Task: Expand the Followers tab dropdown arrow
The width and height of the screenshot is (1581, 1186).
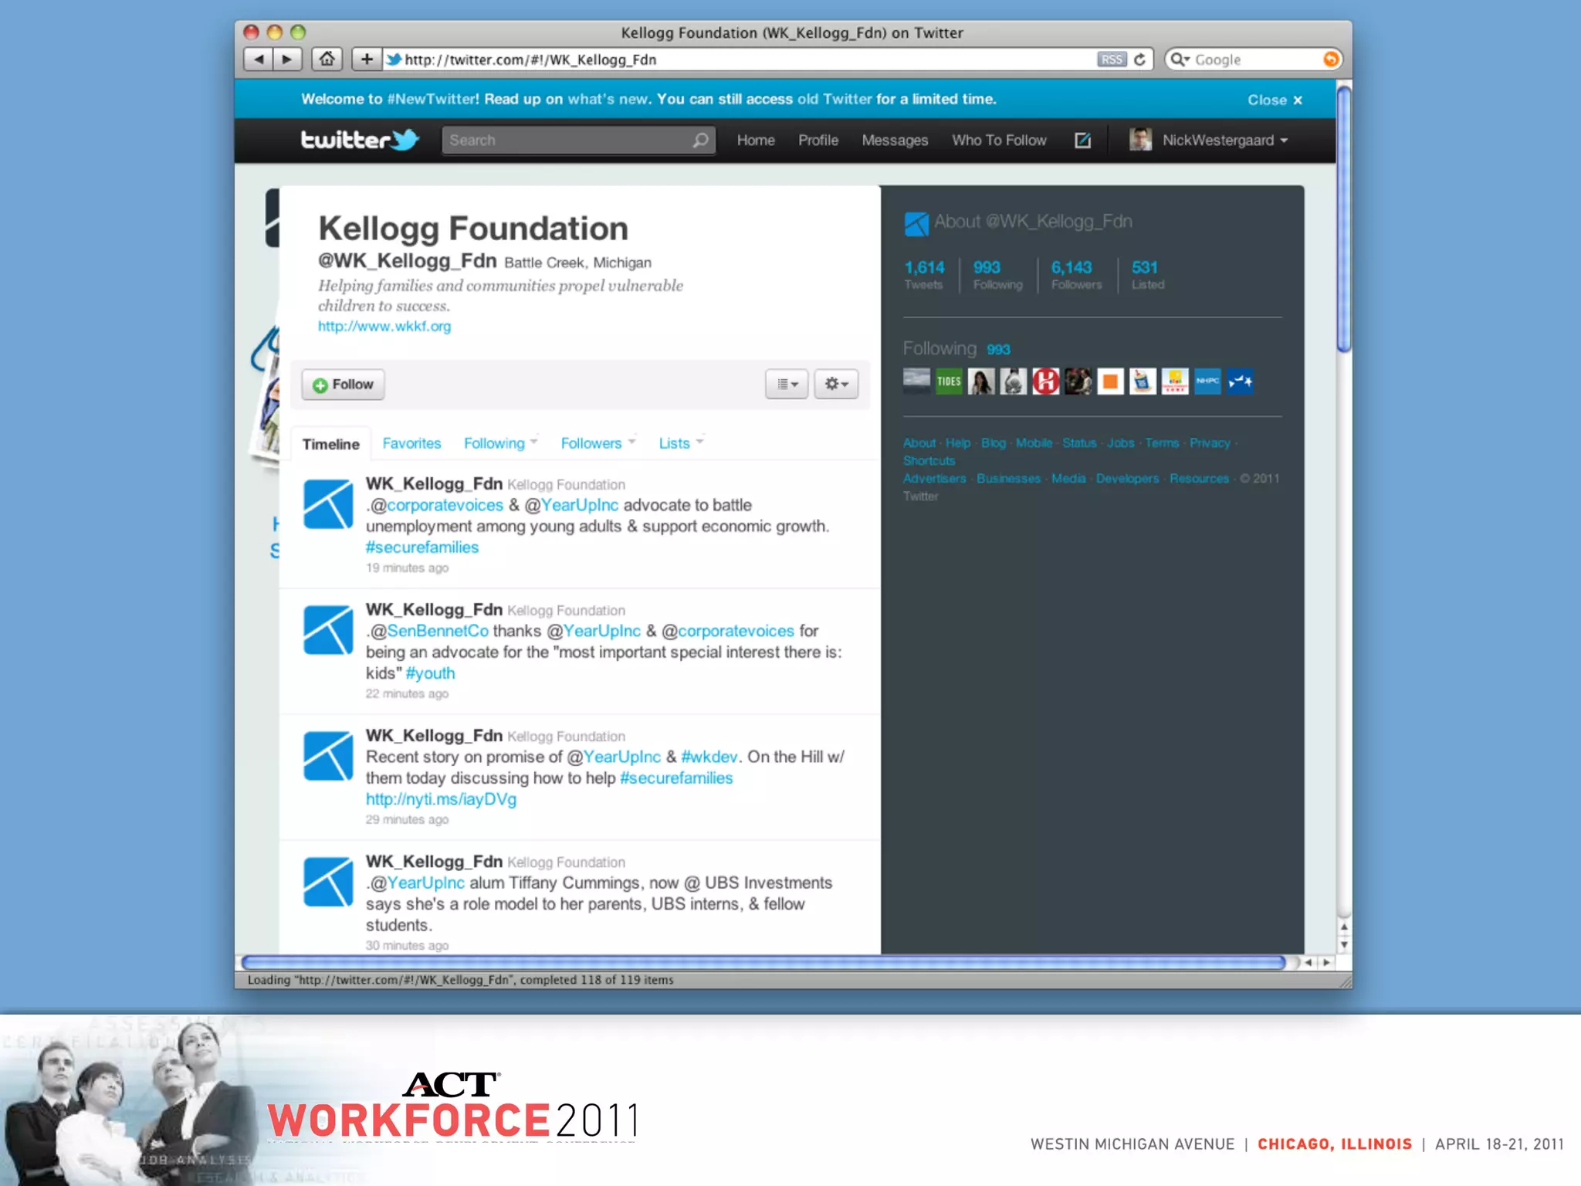Action: (631, 442)
